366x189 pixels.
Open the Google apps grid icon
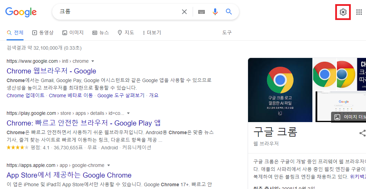[359, 12]
